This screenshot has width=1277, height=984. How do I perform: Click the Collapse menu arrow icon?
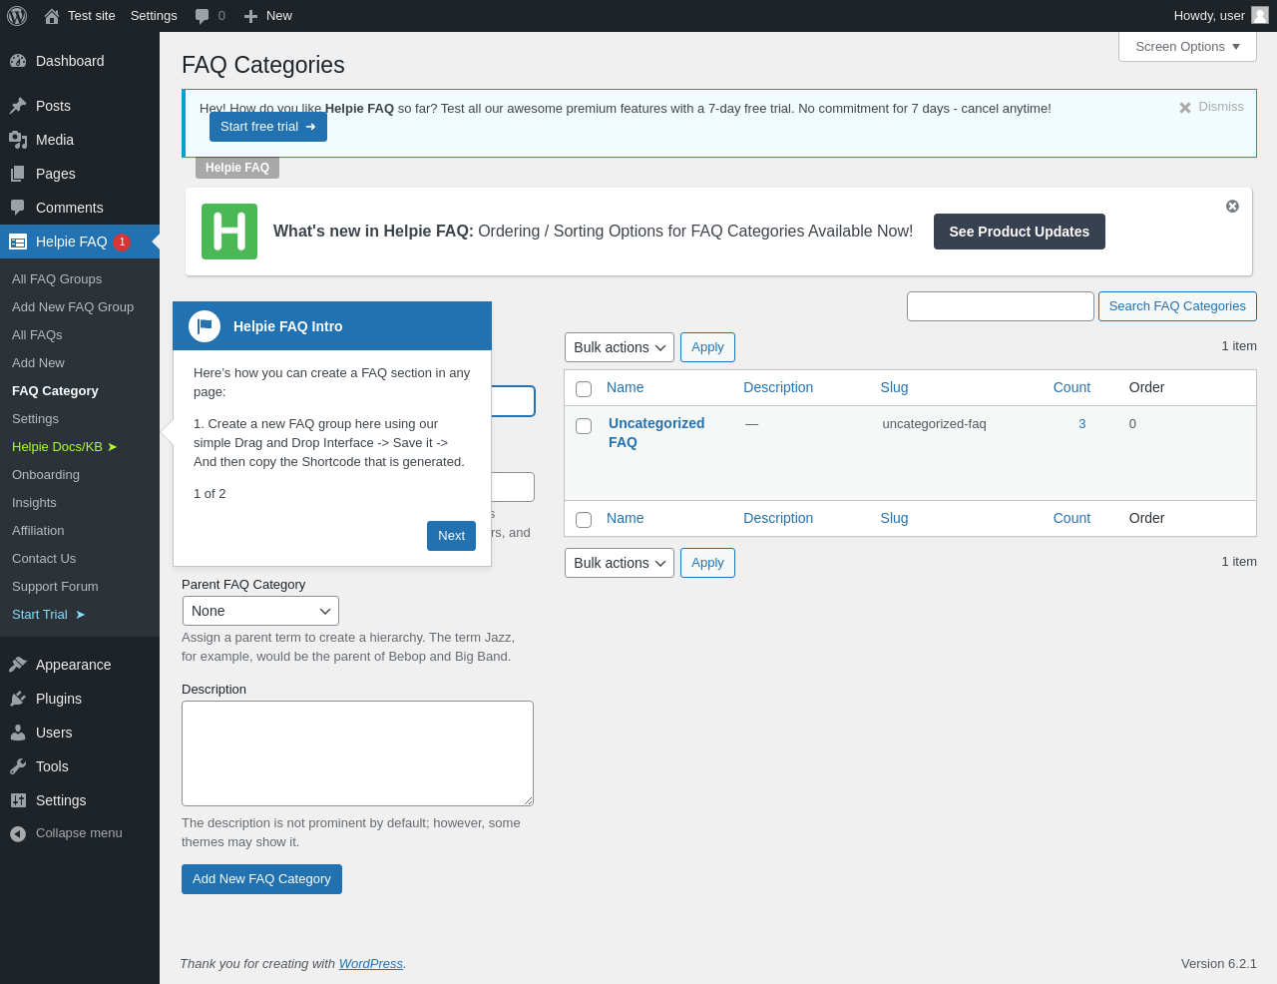(x=18, y=833)
